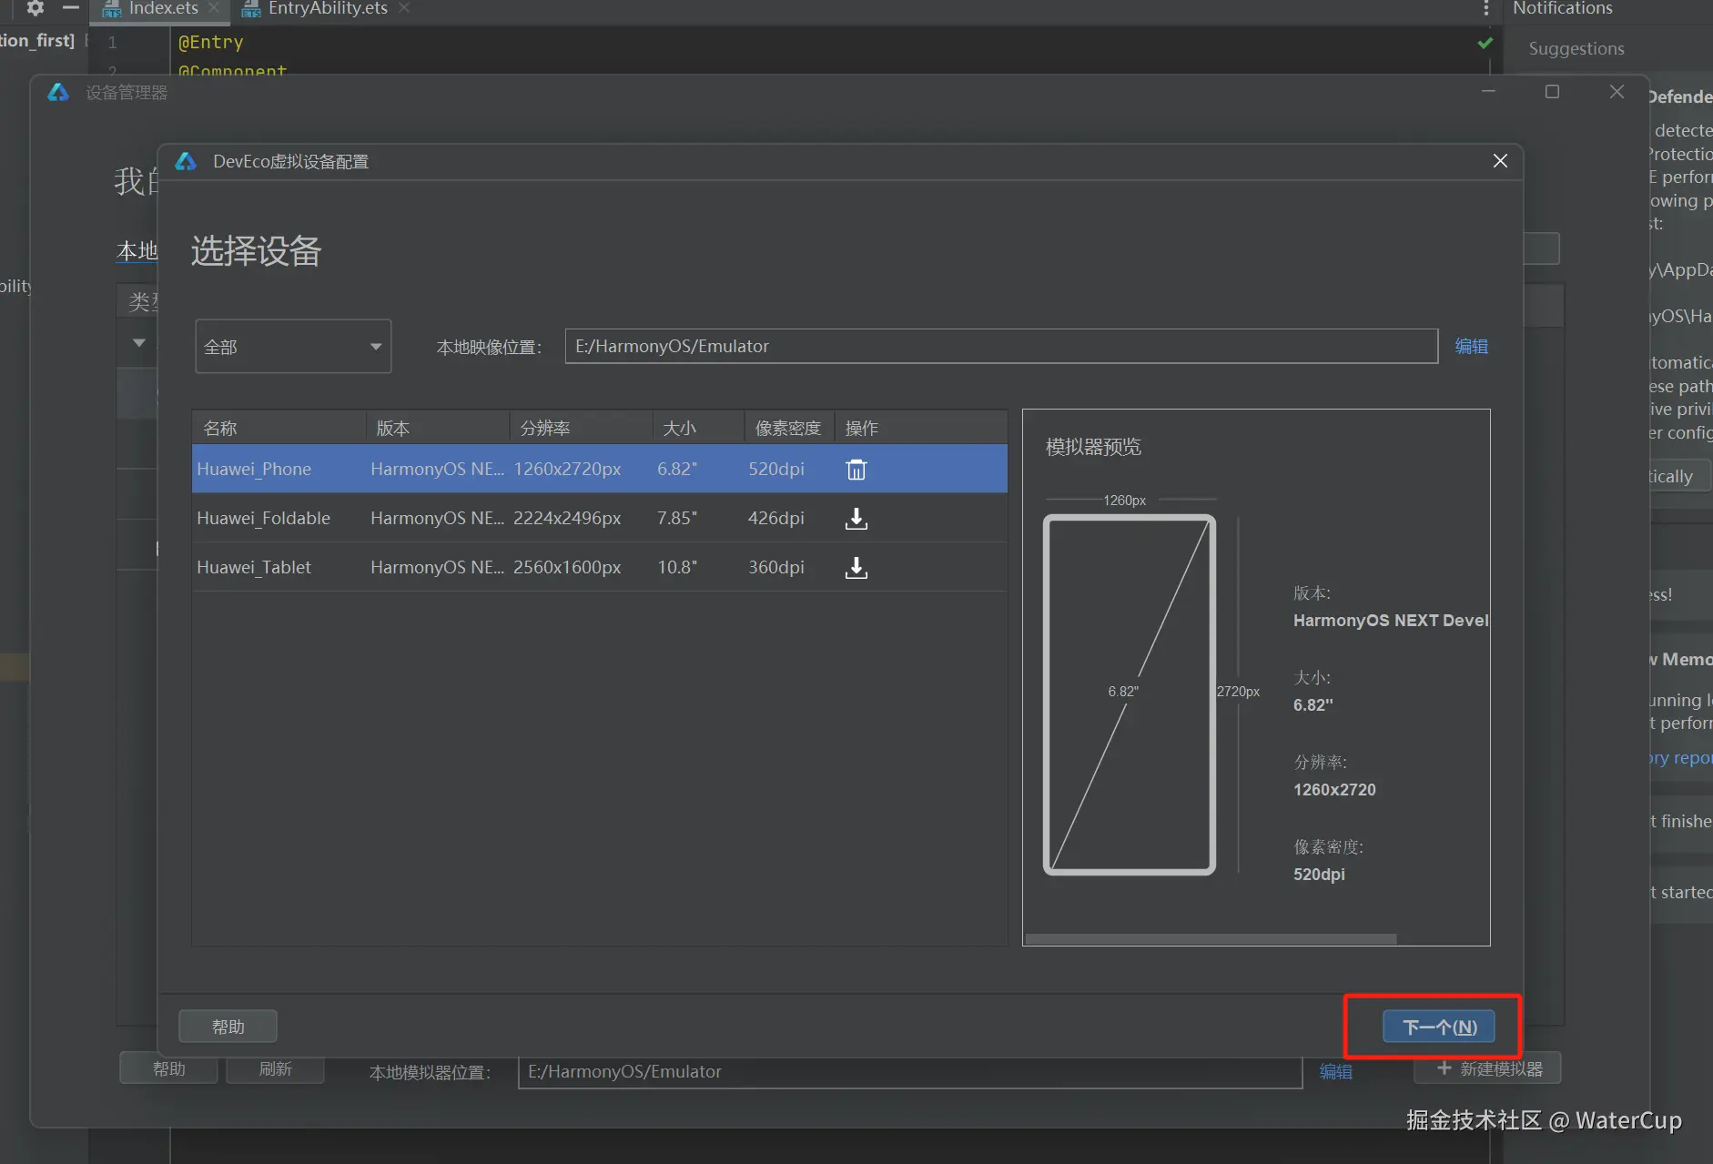Click 编辑 link beside local image location

click(x=1471, y=347)
